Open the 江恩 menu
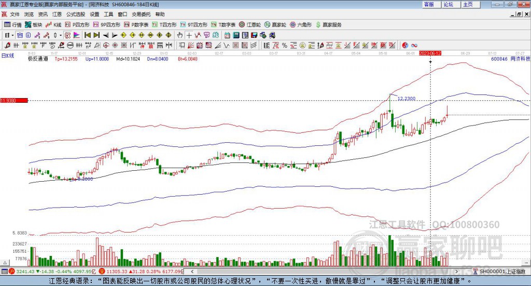531x286 pixels. 57,14
